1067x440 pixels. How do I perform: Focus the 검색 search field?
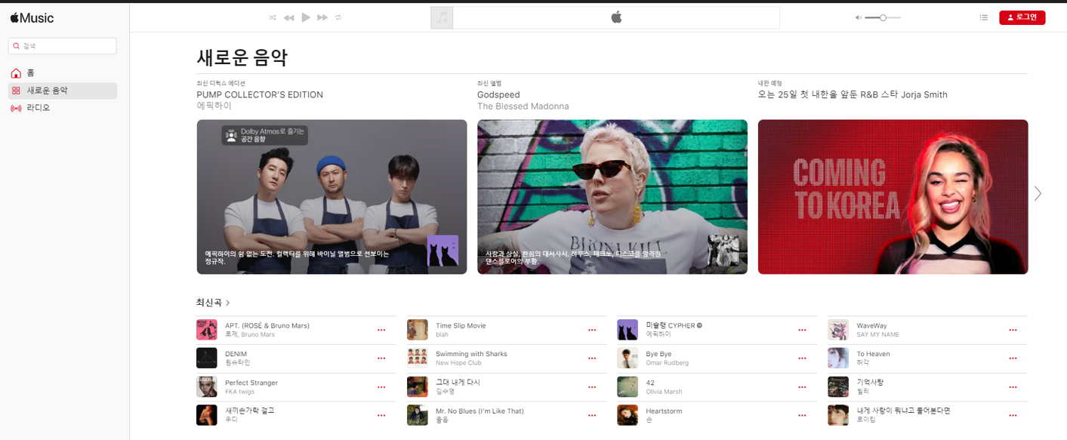63,46
